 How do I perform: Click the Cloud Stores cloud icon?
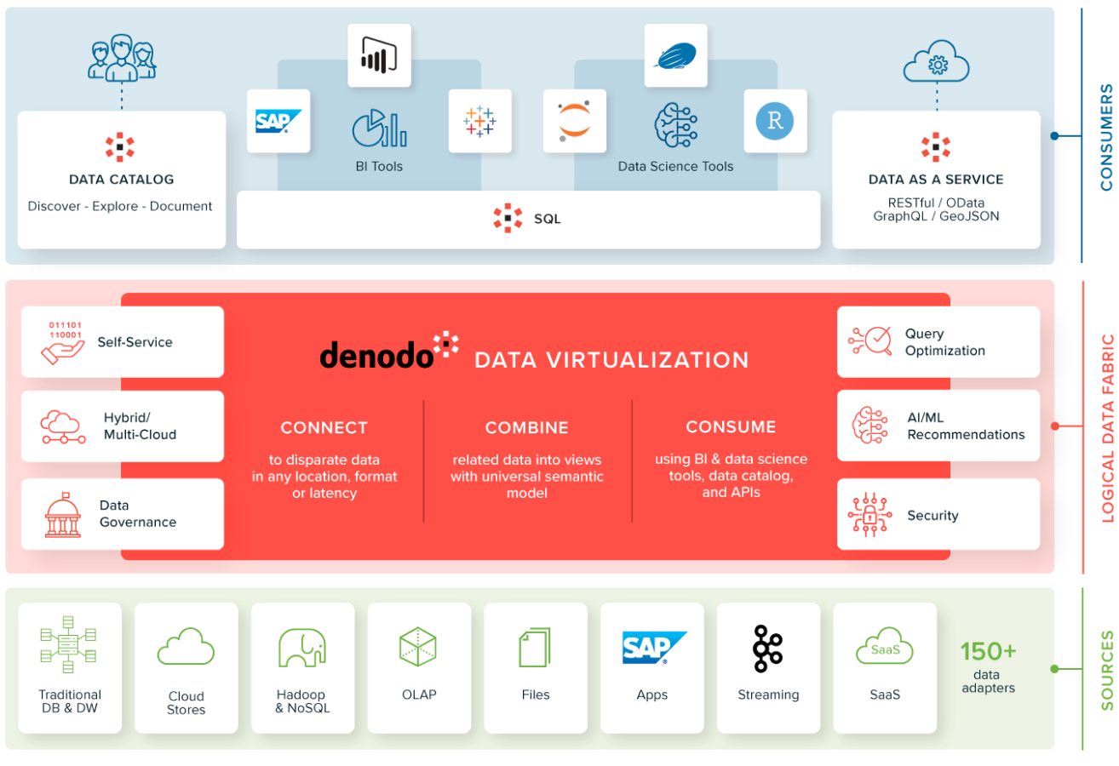186,646
